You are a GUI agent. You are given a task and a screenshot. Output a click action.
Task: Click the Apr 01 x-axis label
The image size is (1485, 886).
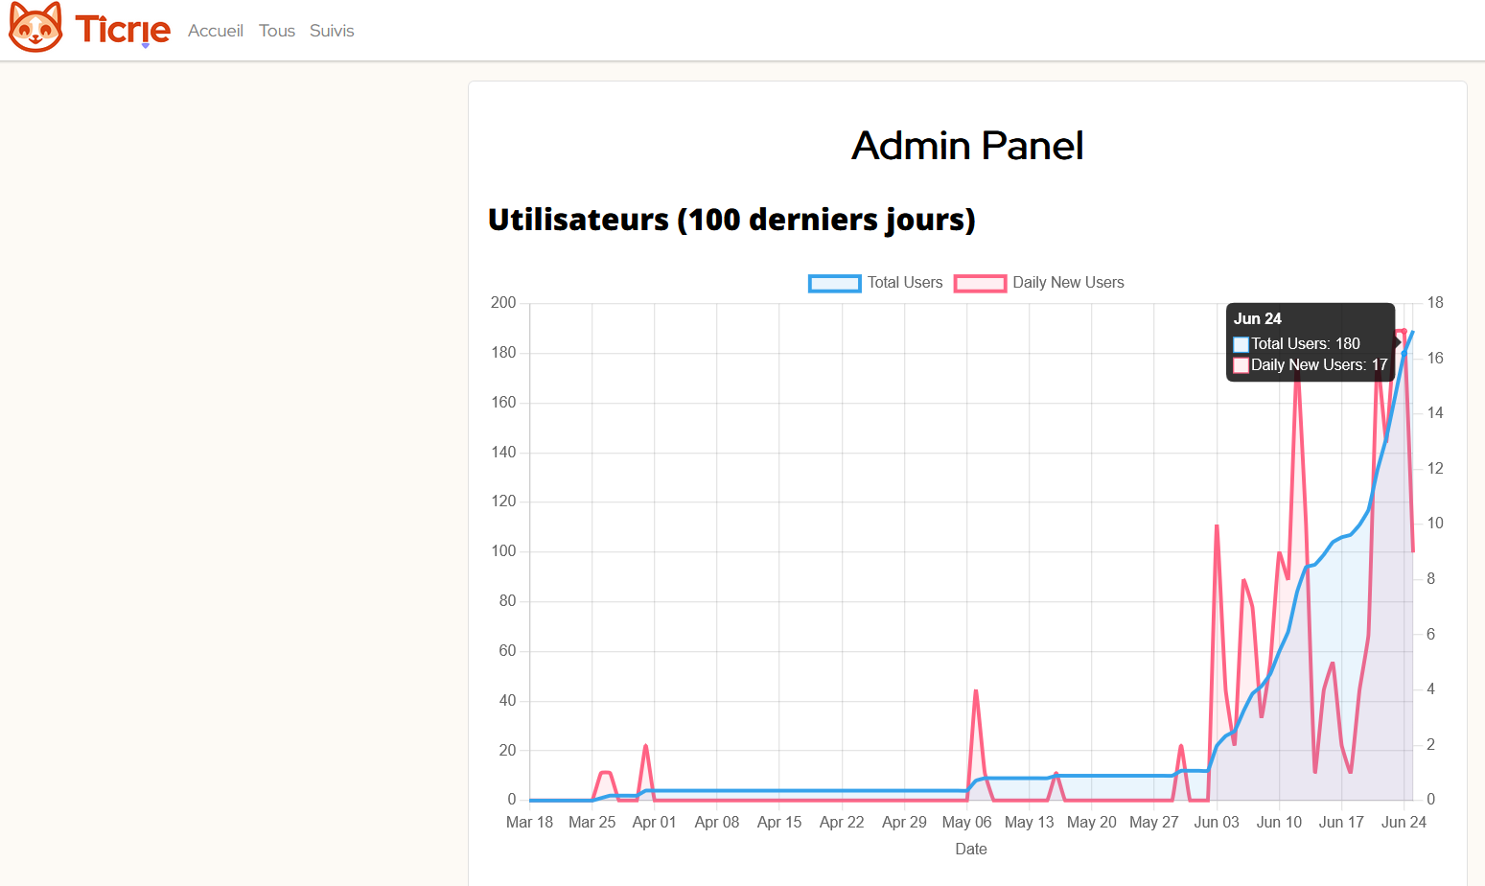[654, 823]
